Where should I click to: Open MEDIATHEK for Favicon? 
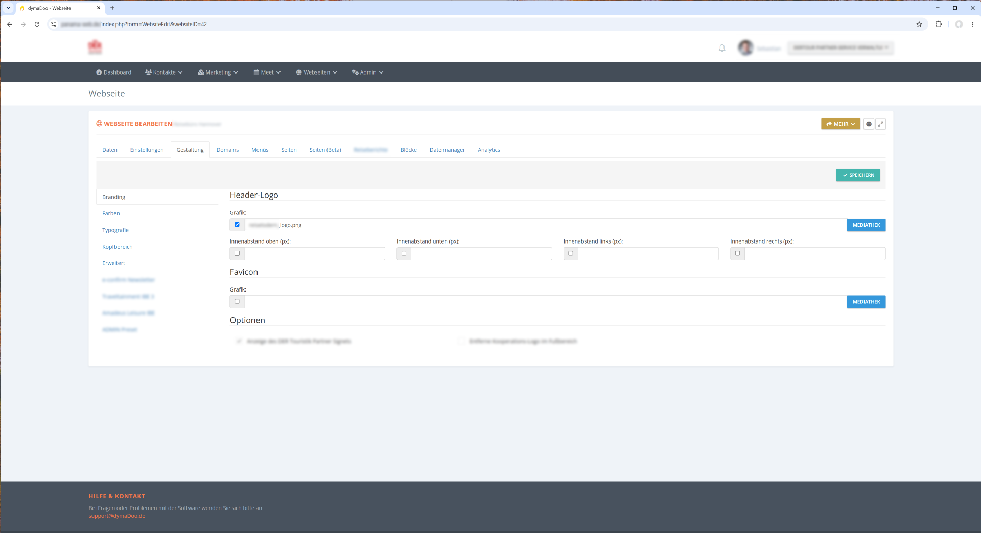click(x=866, y=302)
